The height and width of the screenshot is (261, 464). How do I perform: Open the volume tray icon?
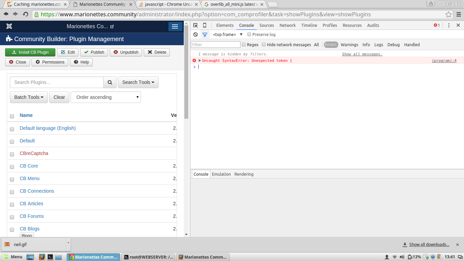coord(402,257)
